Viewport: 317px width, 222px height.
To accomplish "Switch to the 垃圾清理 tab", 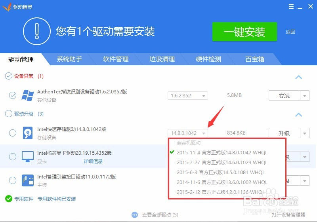I will coord(162,59).
